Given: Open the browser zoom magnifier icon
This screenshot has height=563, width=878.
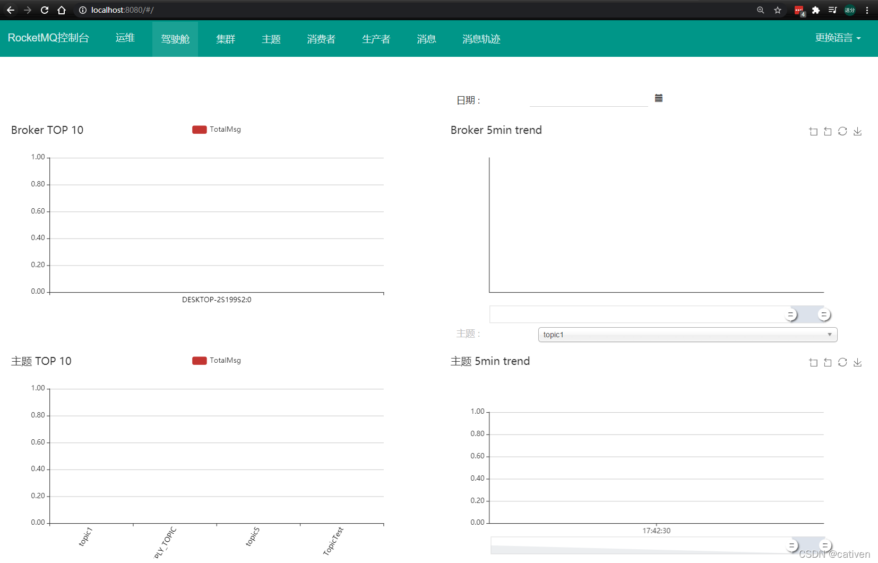Looking at the screenshot, I should tap(761, 10).
